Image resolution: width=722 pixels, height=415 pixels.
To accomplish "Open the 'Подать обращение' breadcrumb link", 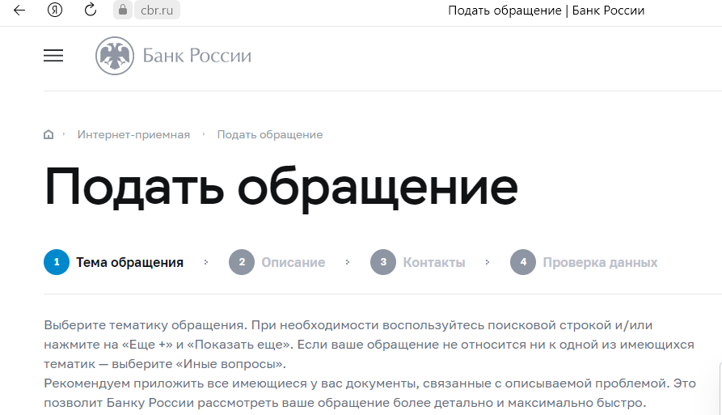I will point(270,134).
